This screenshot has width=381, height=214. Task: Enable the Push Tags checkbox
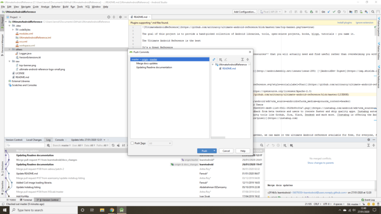coord(132,143)
